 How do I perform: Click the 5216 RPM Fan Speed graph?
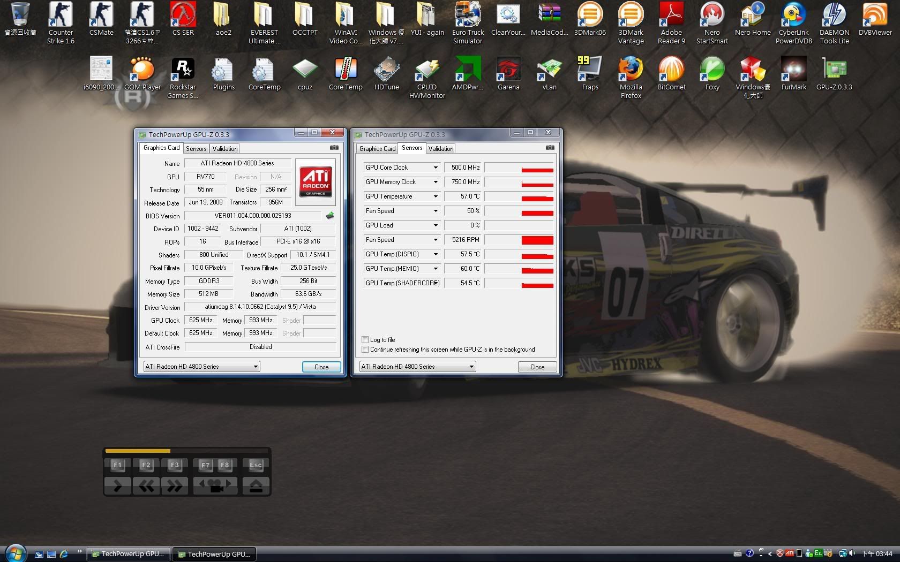tap(519, 240)
